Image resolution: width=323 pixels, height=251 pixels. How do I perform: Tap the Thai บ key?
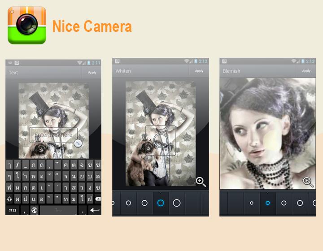pos(90,176)
